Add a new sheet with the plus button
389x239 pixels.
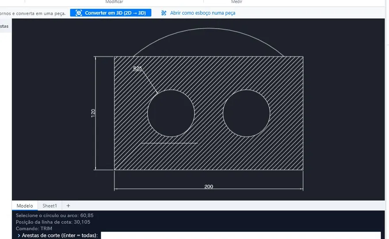[x=68, y=206]
